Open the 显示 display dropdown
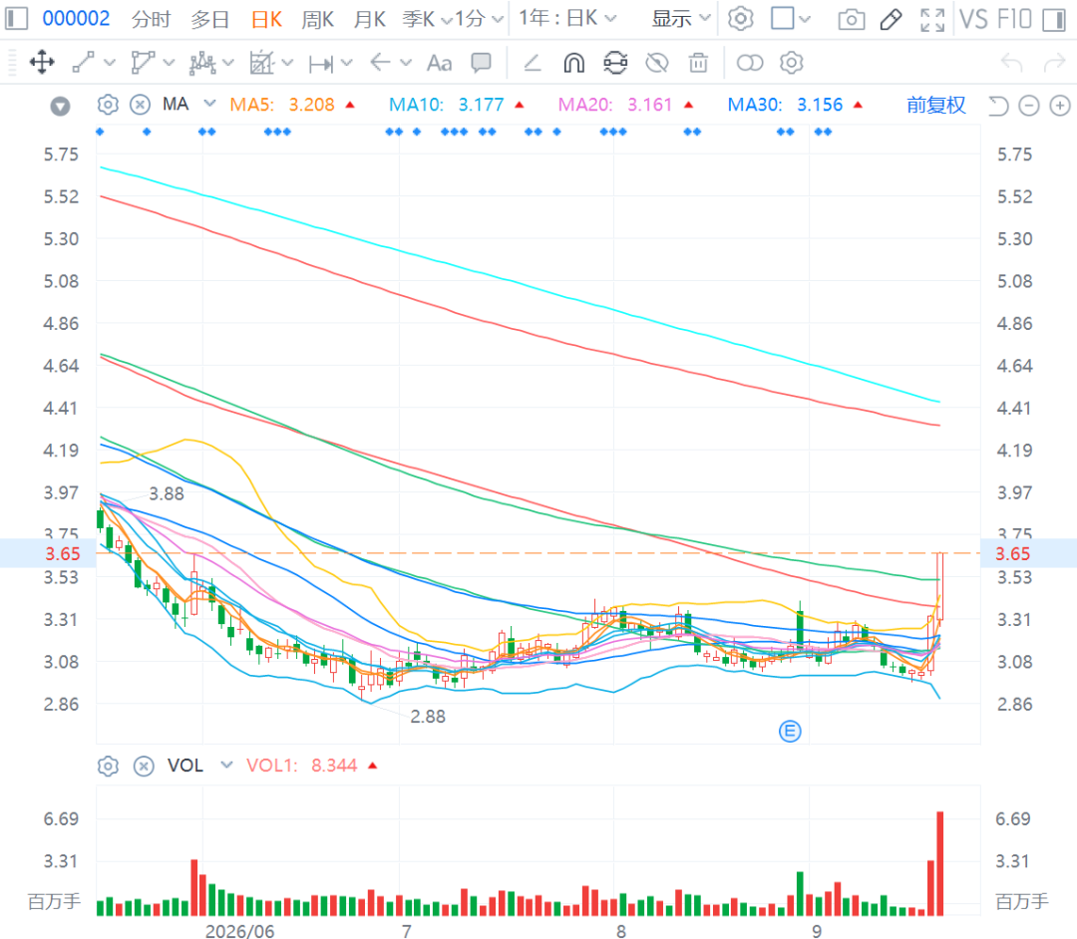The height and width of the screenshot is (939, 1077). tap(680, 19)
